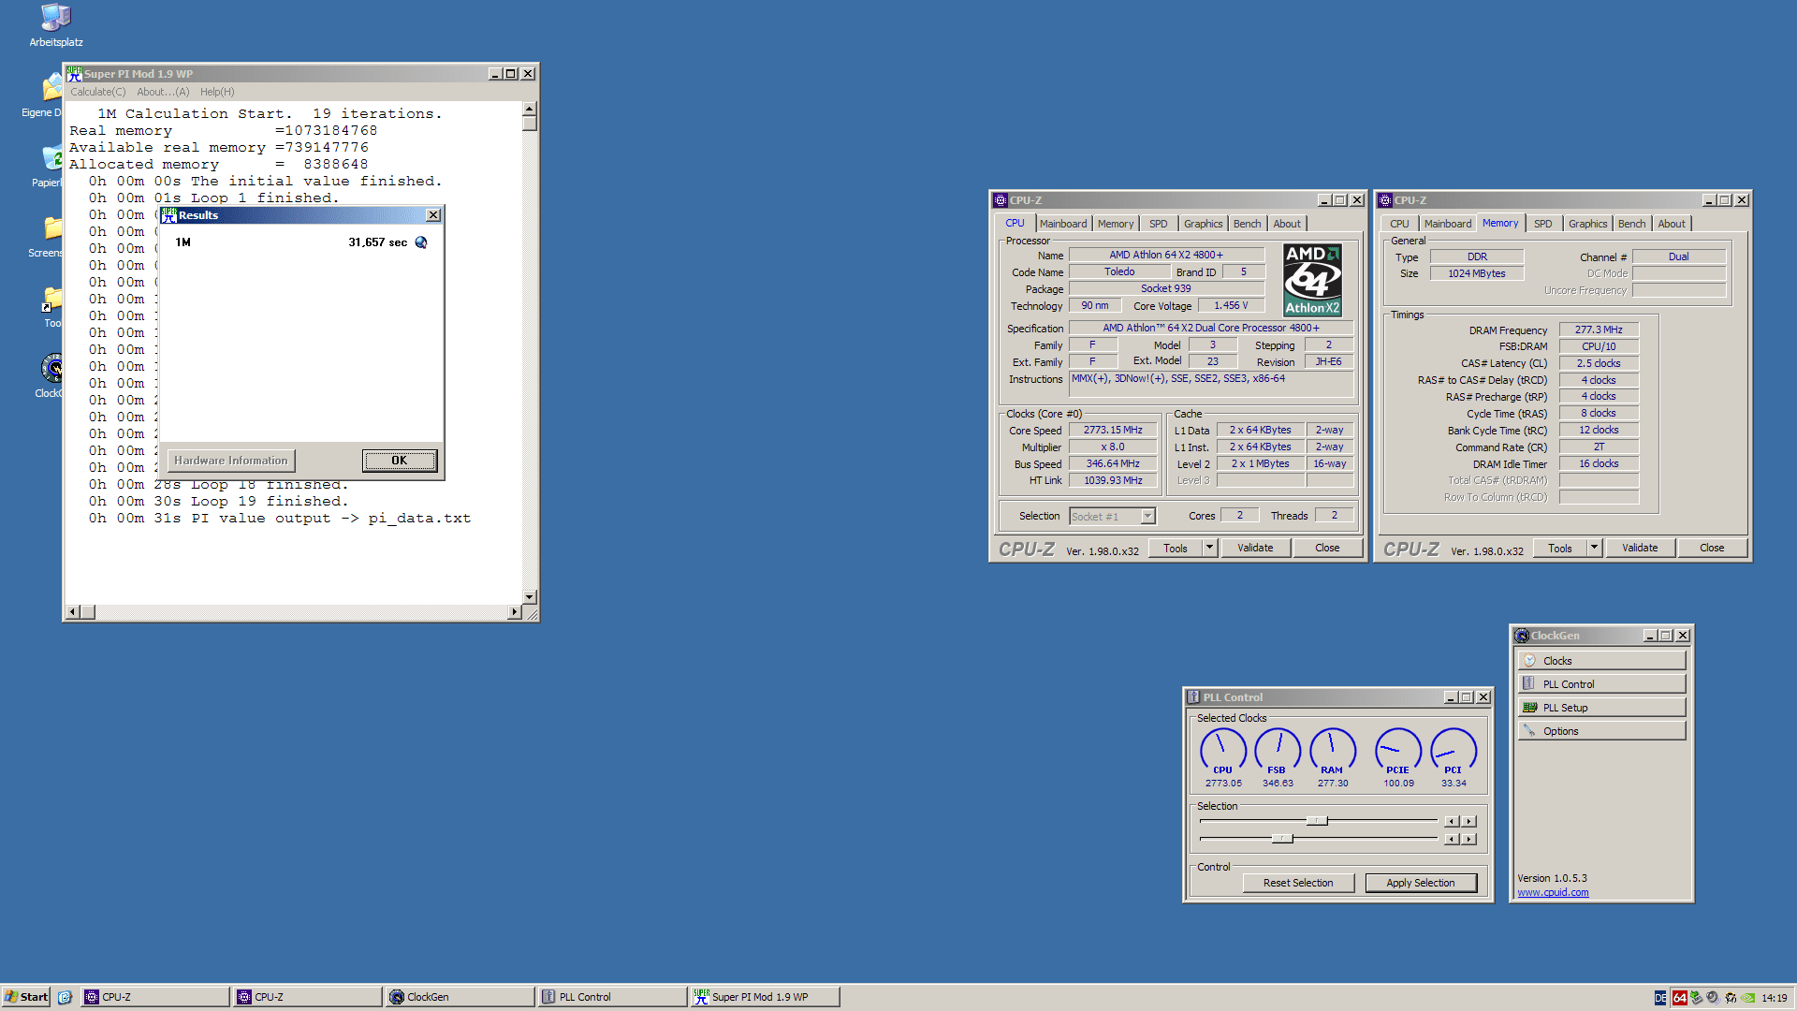Click the DE language indicator in taskbar
The width and height of the screenshot is (1797, 1011).
(1660, 998)
